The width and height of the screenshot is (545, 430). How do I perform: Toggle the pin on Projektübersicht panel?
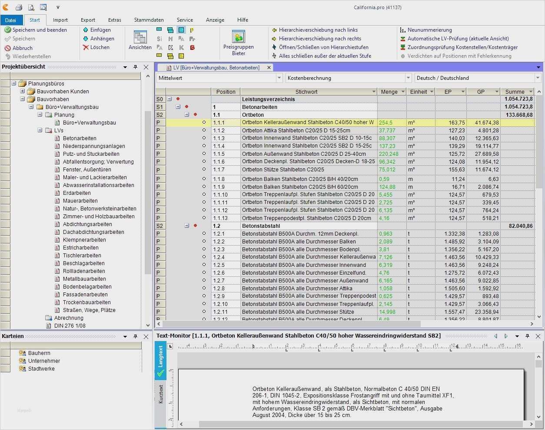tap(135, 67)
